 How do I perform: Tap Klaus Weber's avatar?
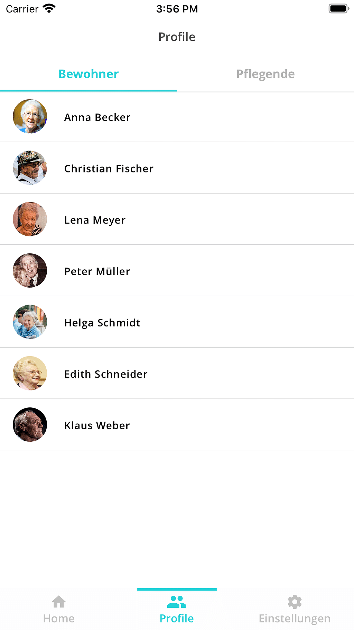tap(30, 425)
